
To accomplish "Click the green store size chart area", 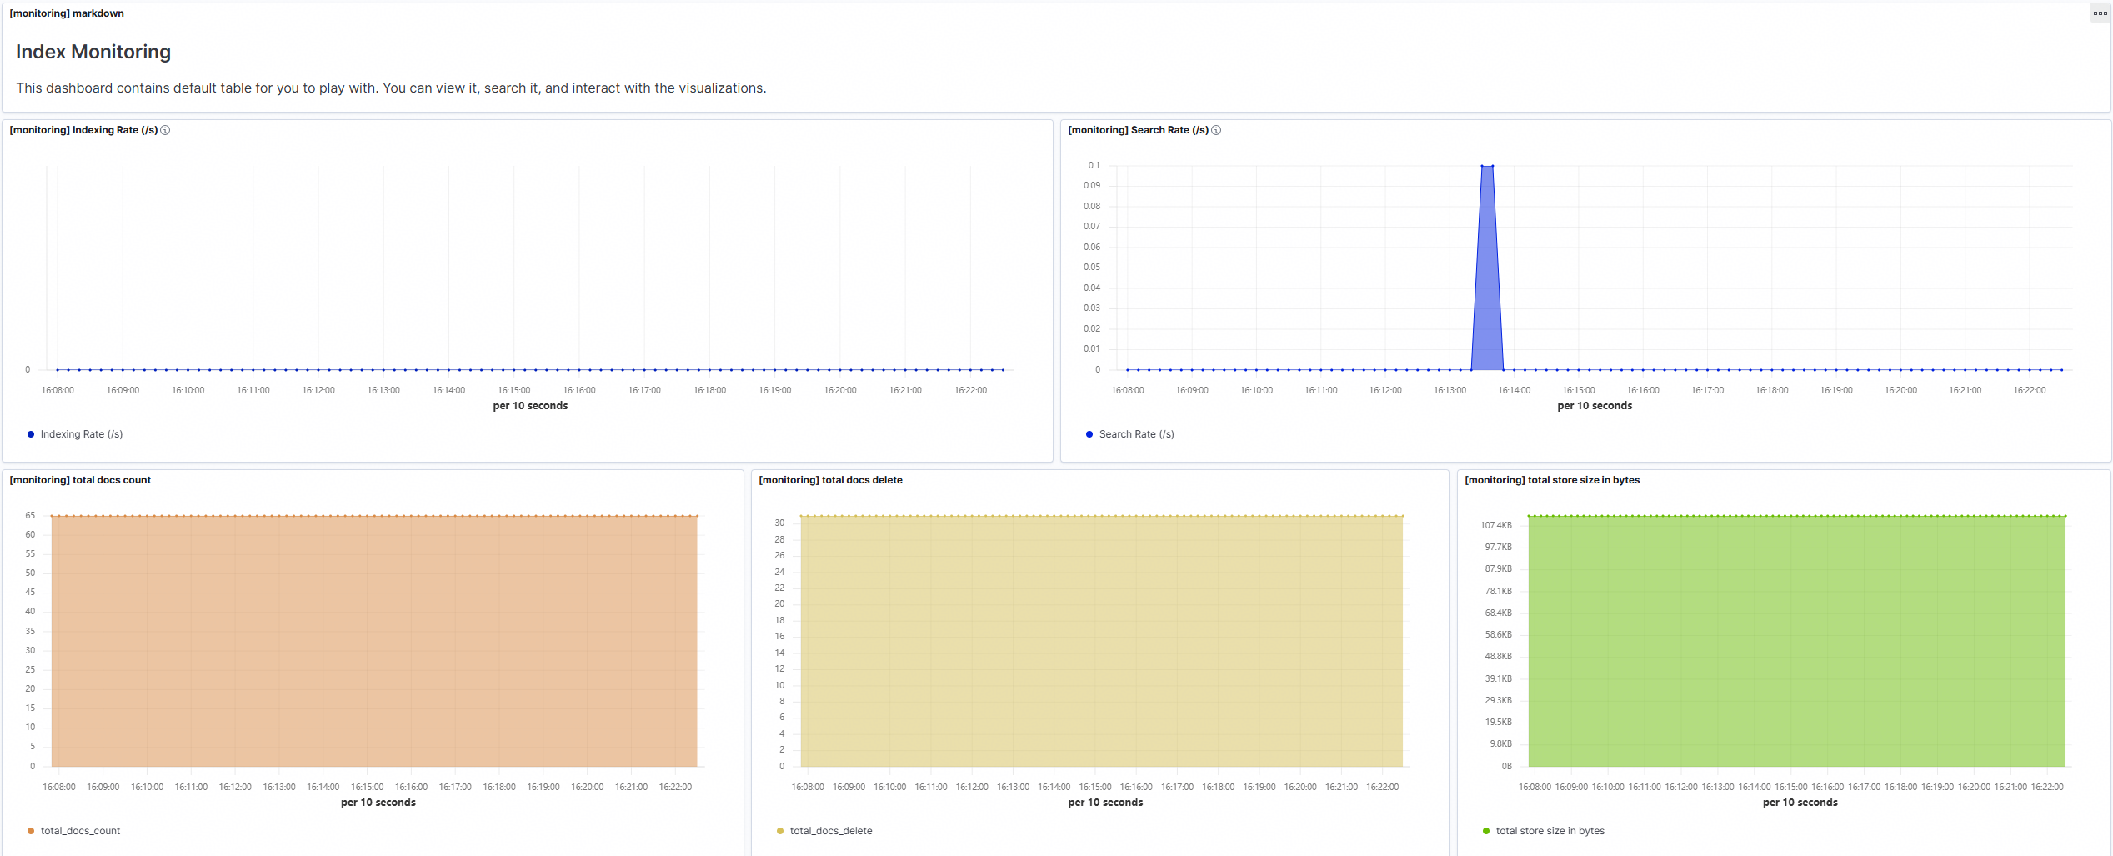I will coord(1797,641).
